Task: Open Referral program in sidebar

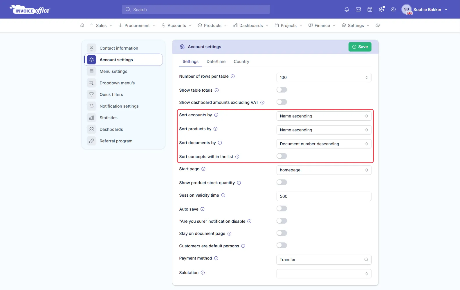Action: (123, 141)
